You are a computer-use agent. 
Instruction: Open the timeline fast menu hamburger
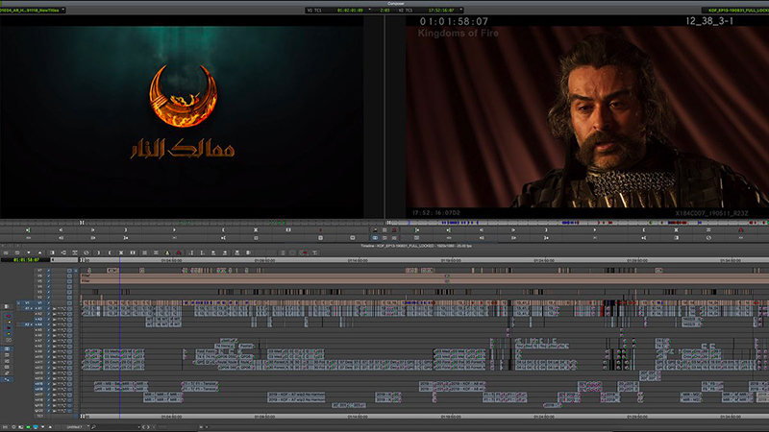pos(6,252)
